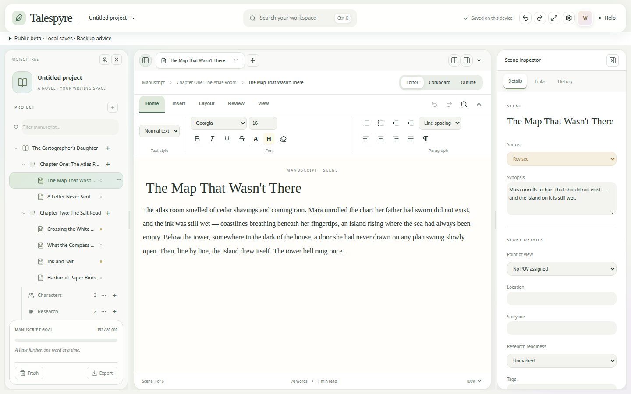Open the text color tool
631x394 pixels.
click(x=255, y=139)
